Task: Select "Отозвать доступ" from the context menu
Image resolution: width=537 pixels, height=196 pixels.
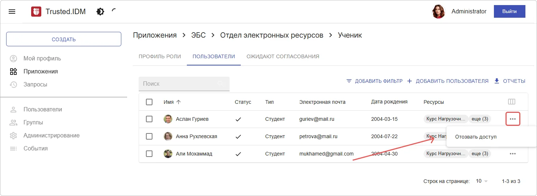Action: point(476,137)
